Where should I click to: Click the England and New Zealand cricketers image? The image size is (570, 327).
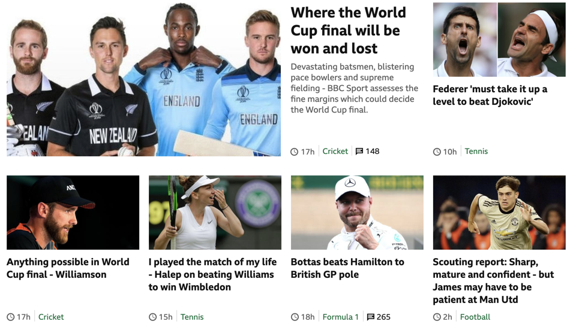pos(143,80)
